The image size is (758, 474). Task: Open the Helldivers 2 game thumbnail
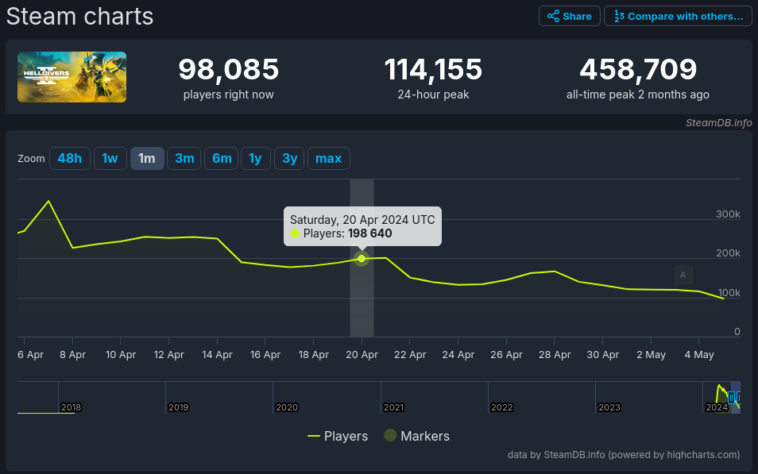click(x=72, y=77)
